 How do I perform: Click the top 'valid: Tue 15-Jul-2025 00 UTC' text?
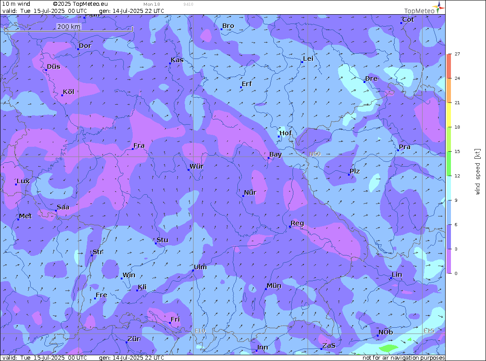point(45,11)
